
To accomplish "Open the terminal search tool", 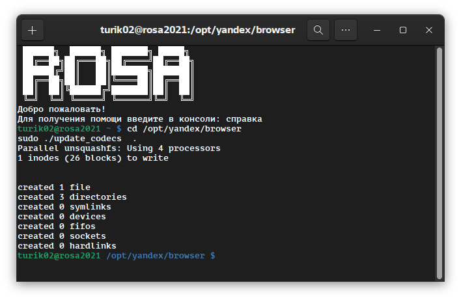I will 318,30.
